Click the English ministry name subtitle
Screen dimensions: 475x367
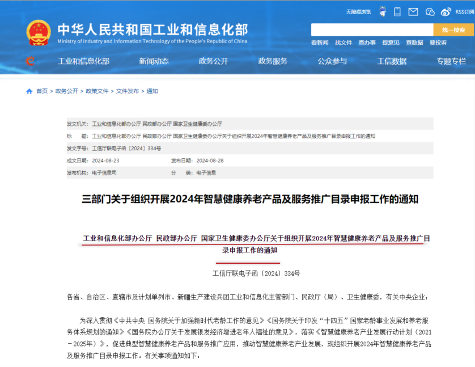[x=152, y=41]
